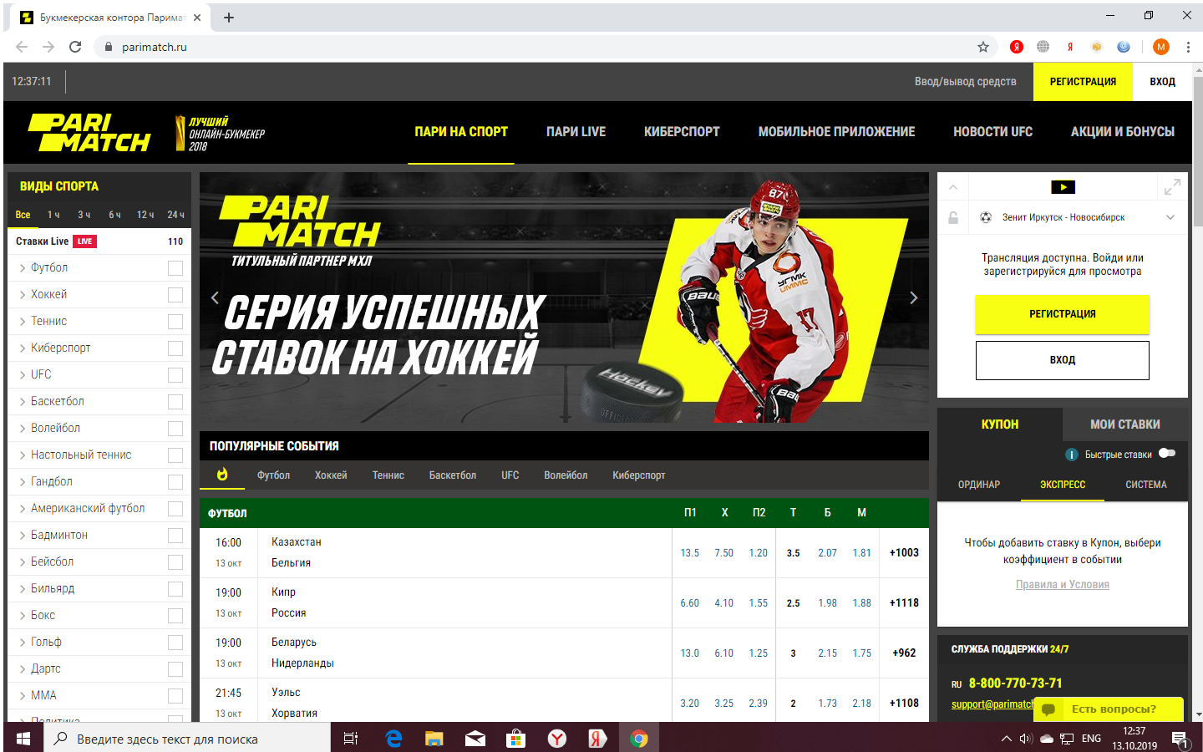Screen dimensions: 1203x752
Task: Collapse the broadcast panel with up chevron
Action: coord(953,187)
